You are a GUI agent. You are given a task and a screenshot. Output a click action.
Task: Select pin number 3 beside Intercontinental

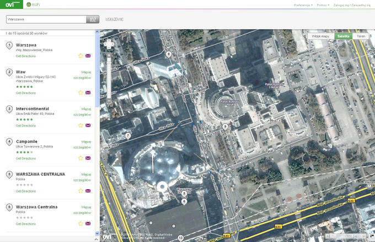point(9,109)
